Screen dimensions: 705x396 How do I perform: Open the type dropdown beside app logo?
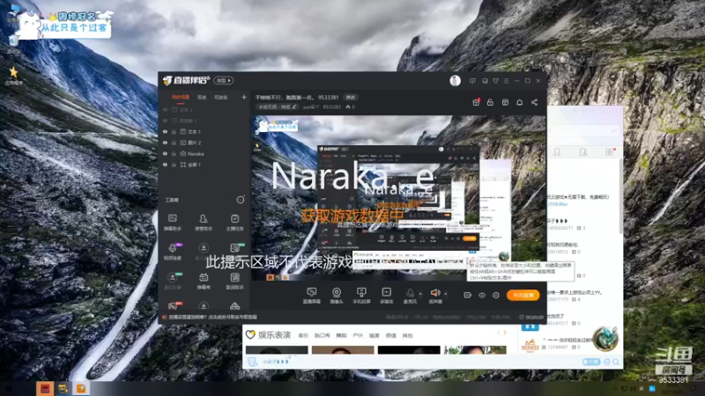(224, 81)
